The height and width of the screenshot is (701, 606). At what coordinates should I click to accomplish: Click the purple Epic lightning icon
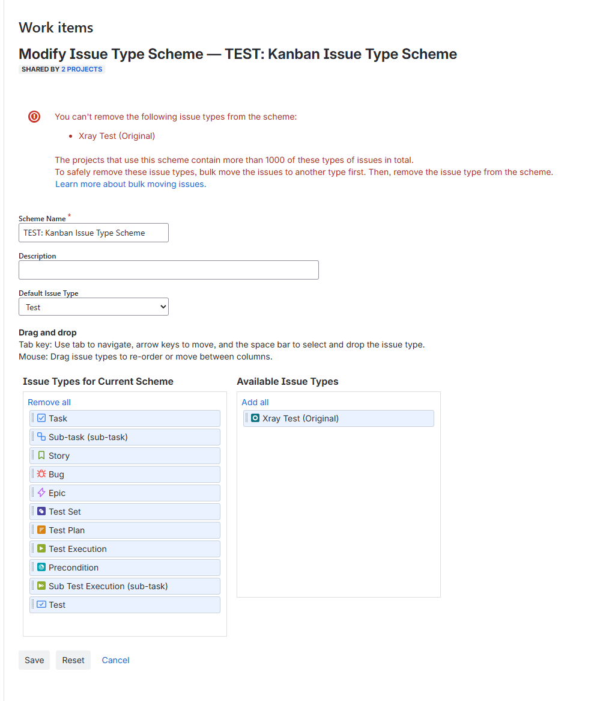41,492
